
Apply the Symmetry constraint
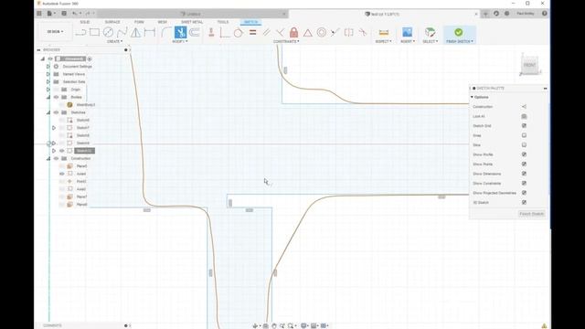(x=349, y=33)
